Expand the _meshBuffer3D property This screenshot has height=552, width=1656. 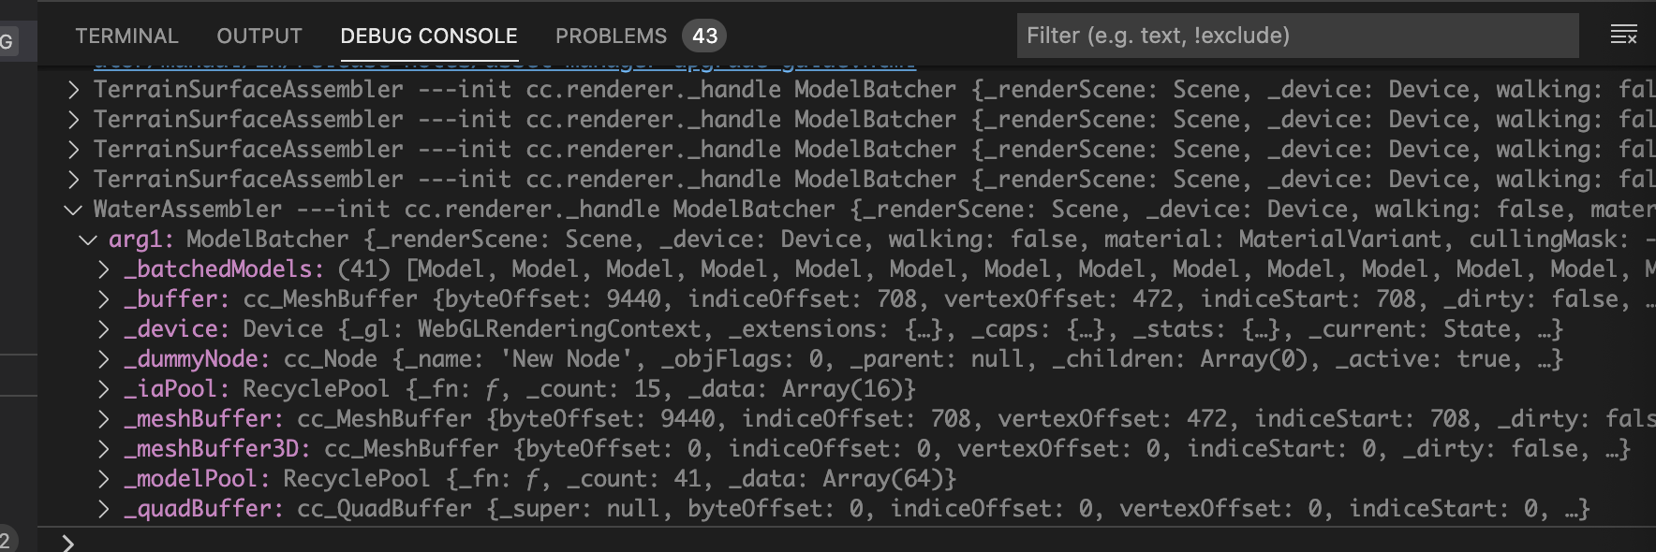(x=104, y=449)
